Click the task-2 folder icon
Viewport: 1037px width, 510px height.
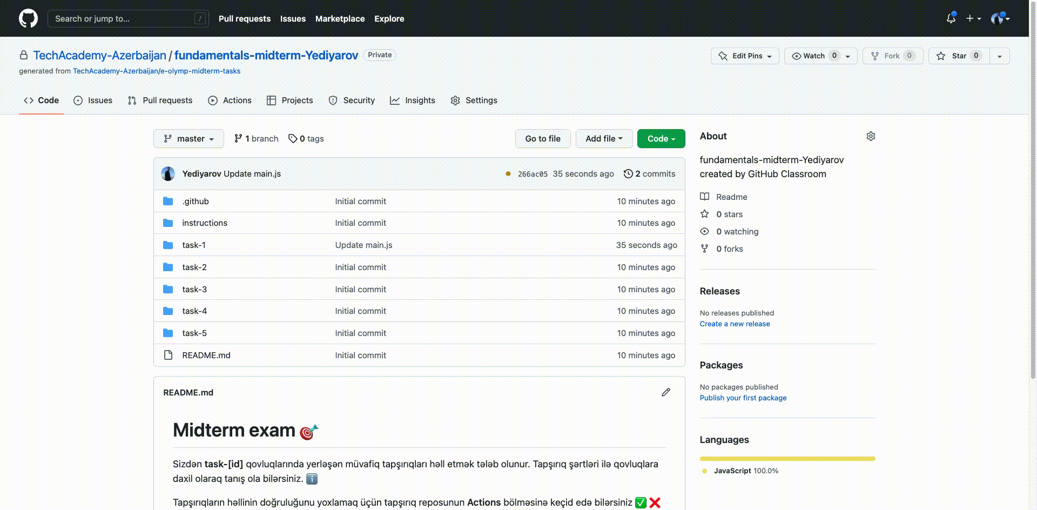tap(168, 267)
